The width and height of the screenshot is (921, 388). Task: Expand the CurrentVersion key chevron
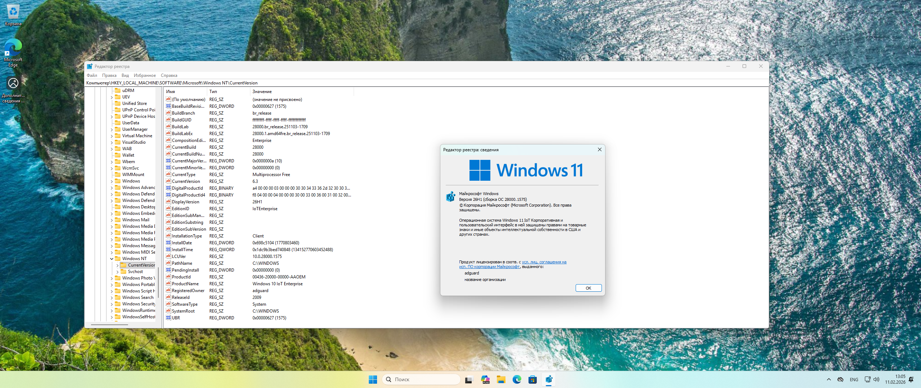tap(117, 265)
